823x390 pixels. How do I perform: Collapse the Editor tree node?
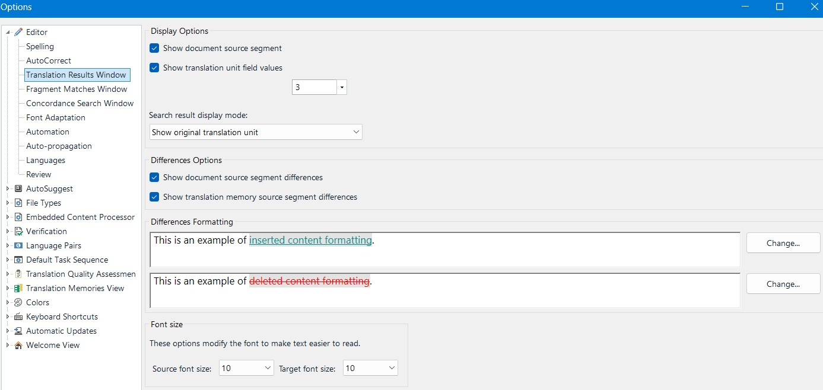[8, 32]
